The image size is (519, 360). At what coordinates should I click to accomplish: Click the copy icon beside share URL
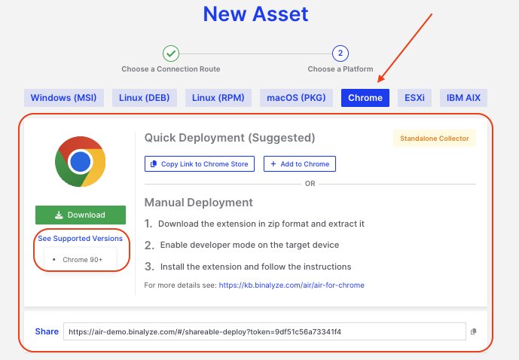point(474,331)
